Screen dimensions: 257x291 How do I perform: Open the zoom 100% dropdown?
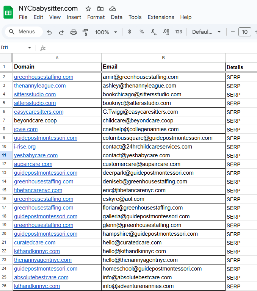coord(106,32)
